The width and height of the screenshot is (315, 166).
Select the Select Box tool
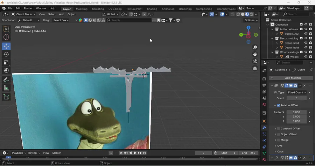coord(6,29)
